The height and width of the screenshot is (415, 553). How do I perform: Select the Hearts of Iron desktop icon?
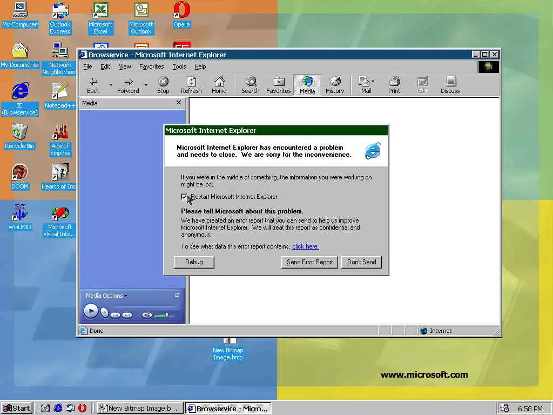coord(59,177)
